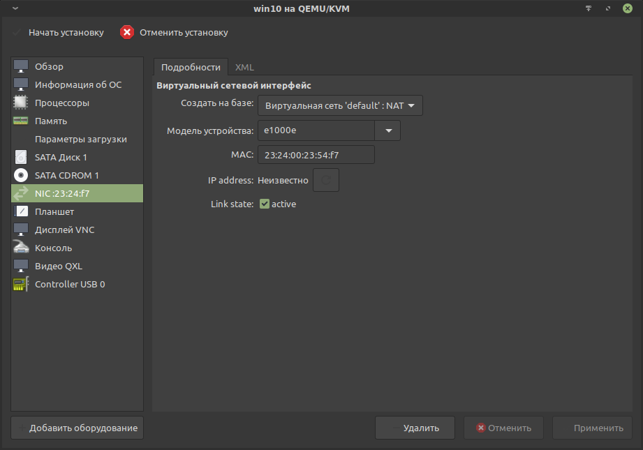Open the Memory (Память) RAM icon
This screenshot has height=450, width=643.
[x=21, y=121]
